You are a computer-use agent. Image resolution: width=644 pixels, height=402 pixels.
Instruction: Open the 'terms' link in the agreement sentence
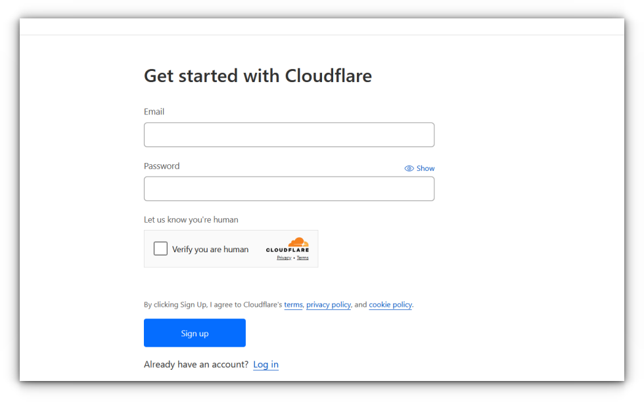pyautogui.click(x=293, y=305)
